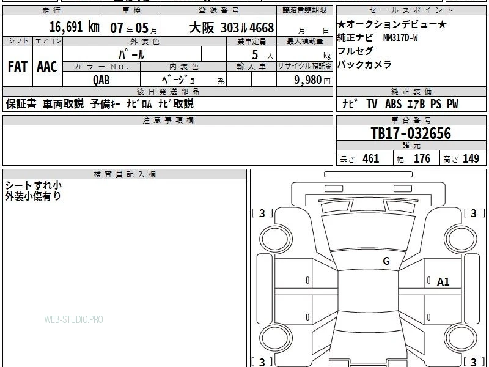Image resolution: width=489 pixels, height=367 pixels.
Task: Click the セールスポイント header
Action: (411, 10)
